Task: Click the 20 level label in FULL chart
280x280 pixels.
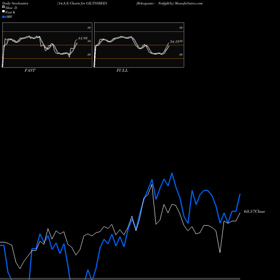Action: [x=181, y=54]
